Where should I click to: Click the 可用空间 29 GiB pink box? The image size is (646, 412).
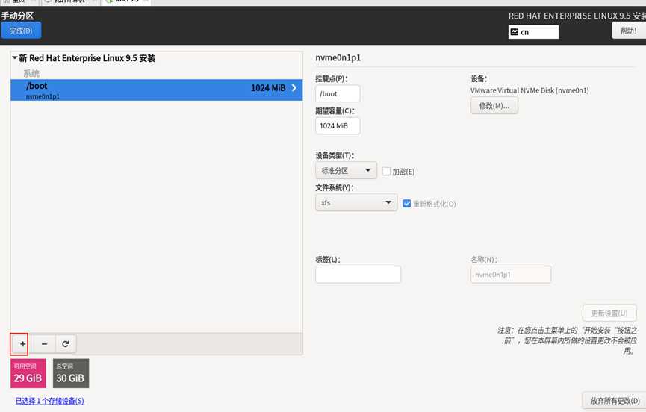pos(28,373)
